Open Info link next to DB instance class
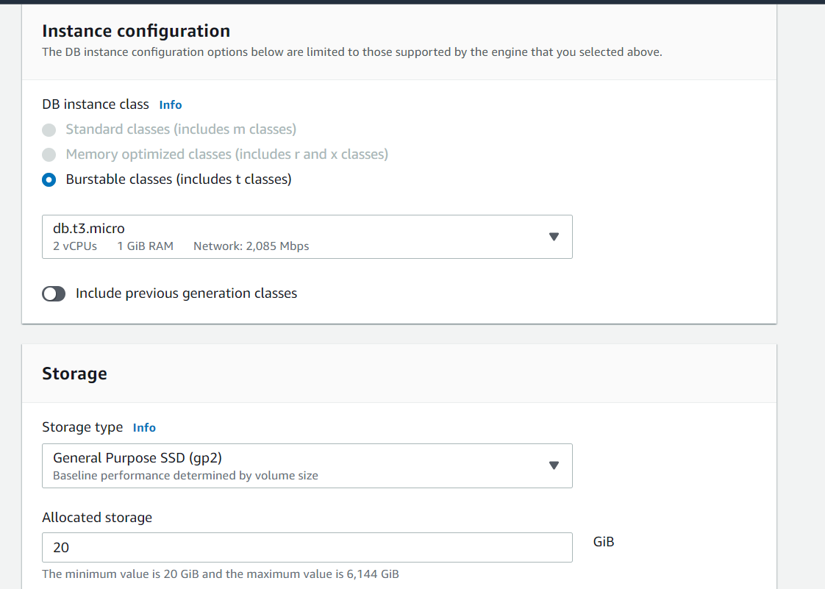 [x=171, y=104]
